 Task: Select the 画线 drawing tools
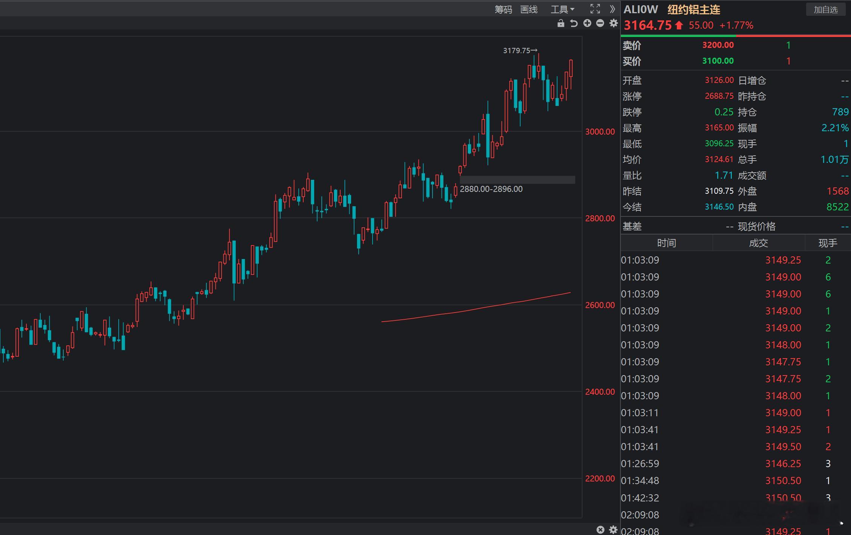coord(529,9)
